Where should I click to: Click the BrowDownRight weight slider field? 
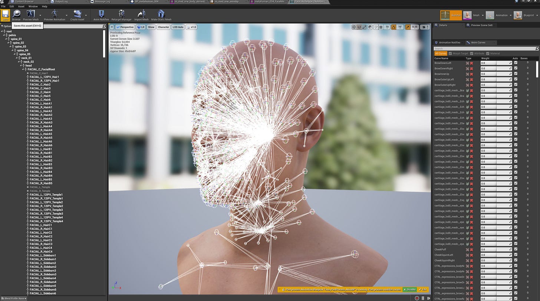pyautogui.click(x=495, y=68)
